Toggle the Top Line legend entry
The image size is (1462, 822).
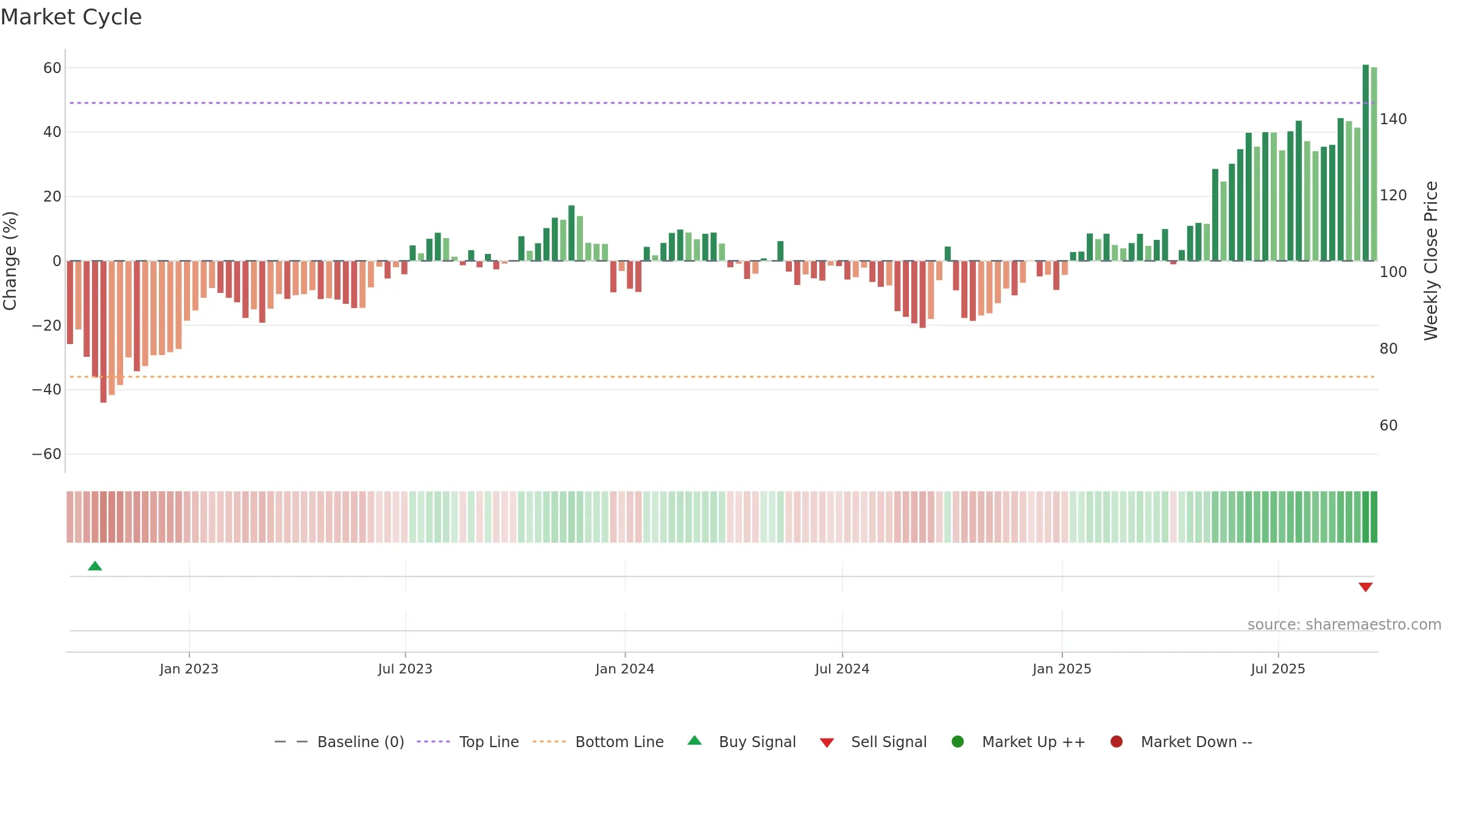pyautogui.click(x=468, y=742)
